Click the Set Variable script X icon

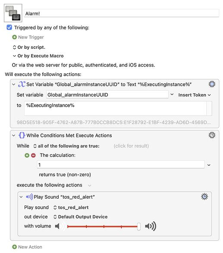22,84
